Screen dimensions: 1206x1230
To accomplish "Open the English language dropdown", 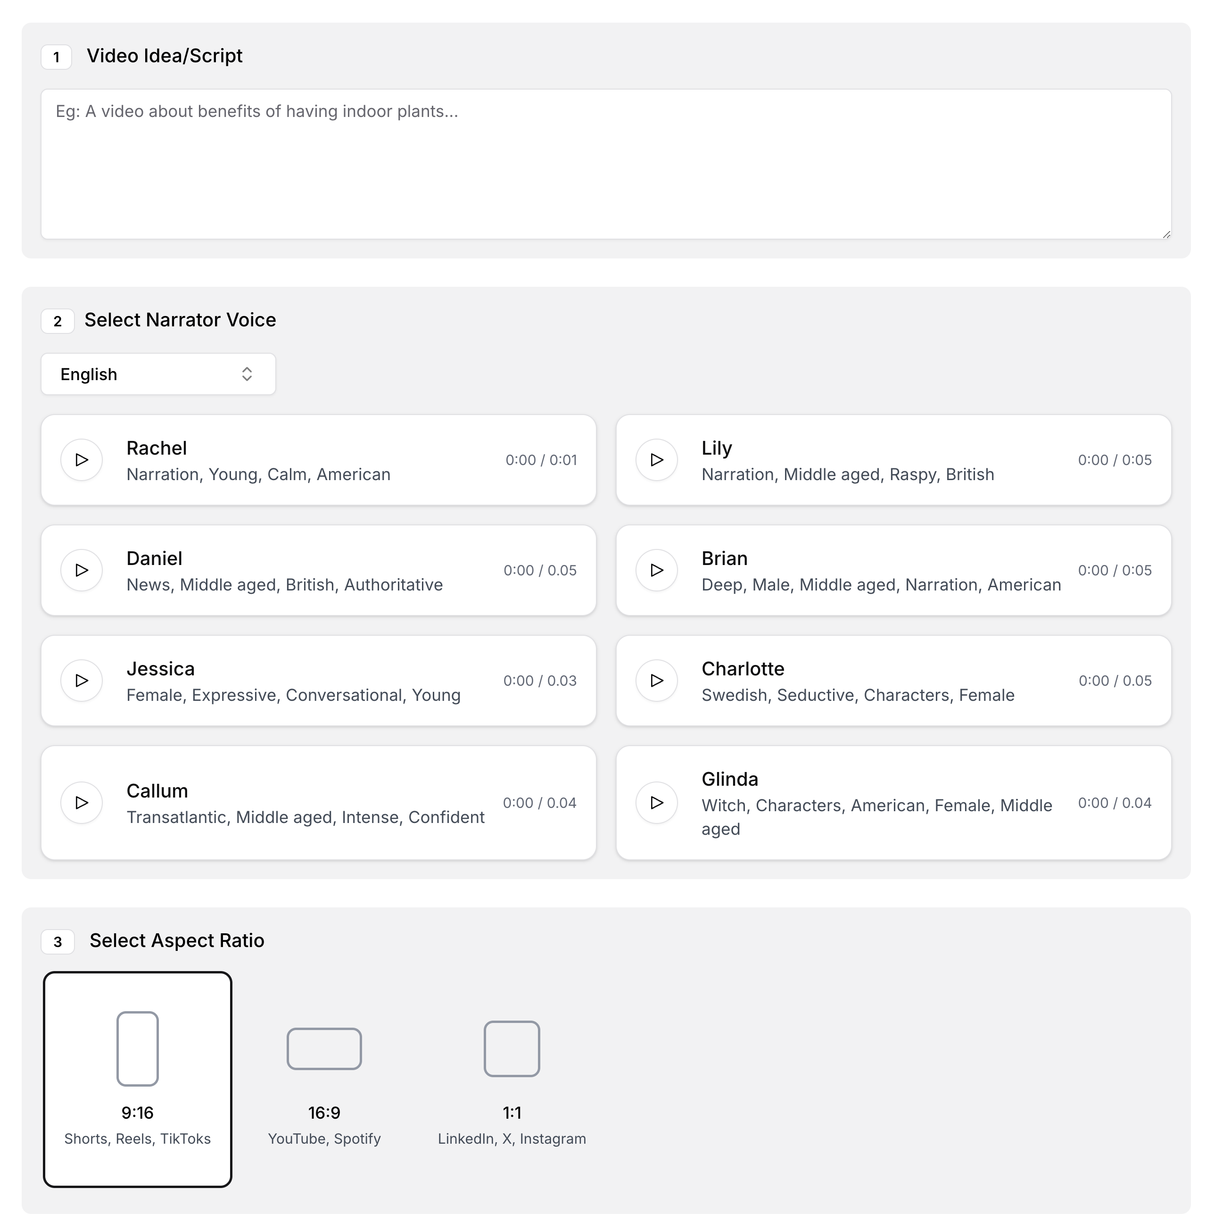I will pyautogui.click(x=158, y=374).
